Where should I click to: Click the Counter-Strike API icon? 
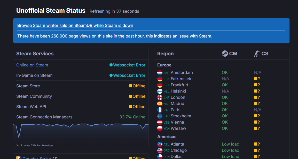pyautogui.click(x=19, y=158)
